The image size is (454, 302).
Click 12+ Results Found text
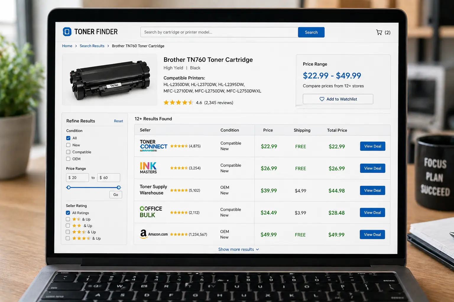pyautogui.click(x=153, y=119)
